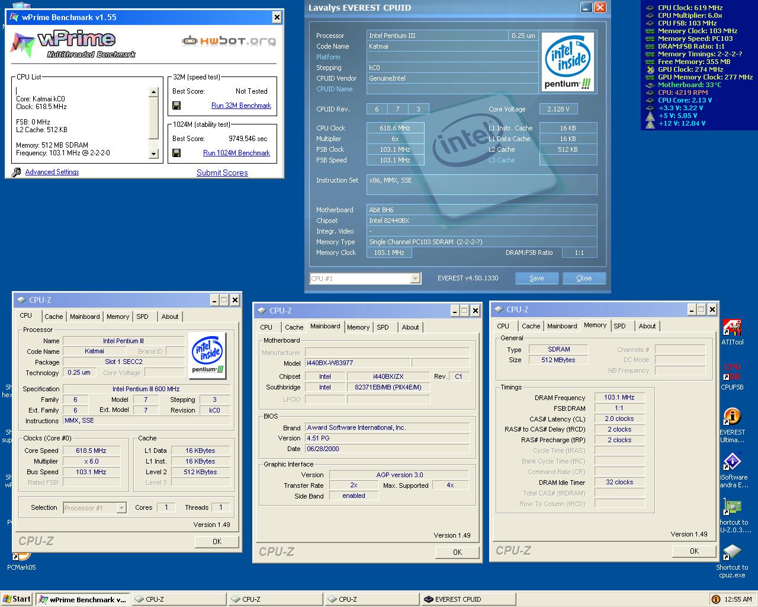
Task: Click the Instruction Set x86, MMX, SSE field
Action: coord(481,184)
